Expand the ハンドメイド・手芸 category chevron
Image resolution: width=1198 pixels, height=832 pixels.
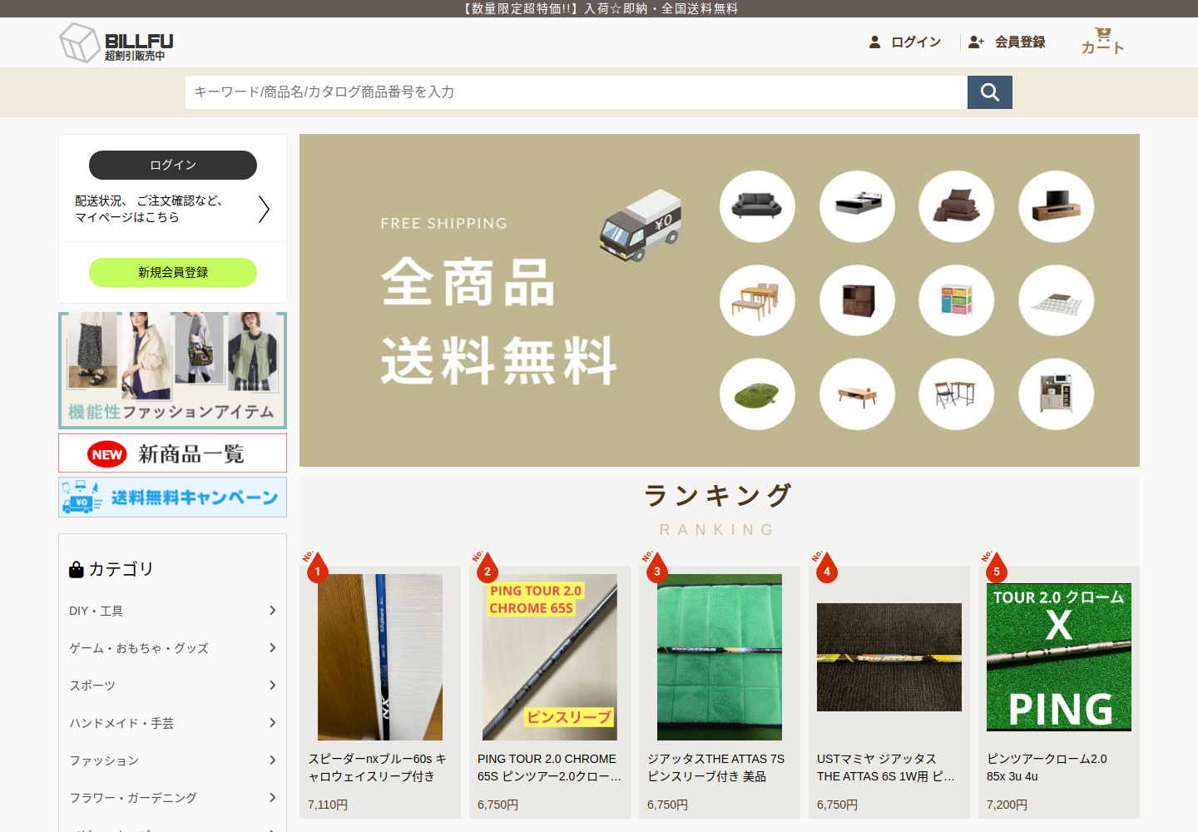pyautogui.click(x=272, y=723)
